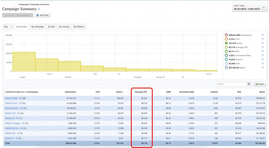269x148 pixels.
Task: Select the $0.14 CPM chart metric
Action: point(226,51)
